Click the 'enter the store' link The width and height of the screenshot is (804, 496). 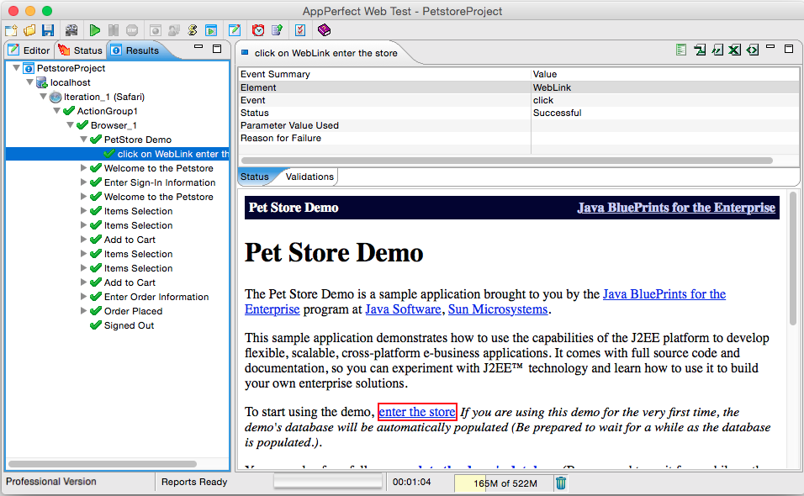(417, 412)
